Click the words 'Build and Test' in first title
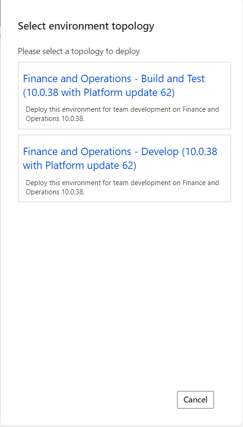Viewport: 243px width, 427px height. [x=173, y=78]
